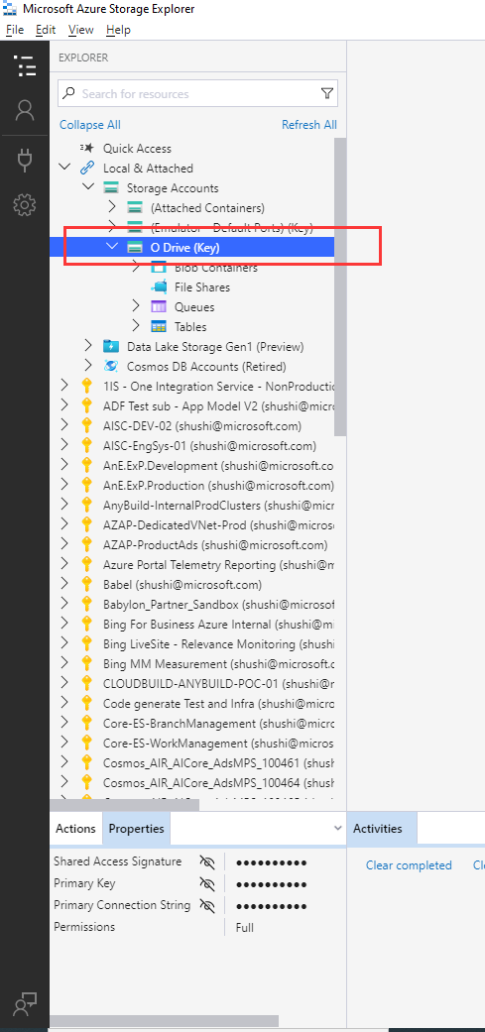The width and height of the screenshot is (485, 1032).
Task: Click the Refresh All link
Action: [x=309, y=125]
